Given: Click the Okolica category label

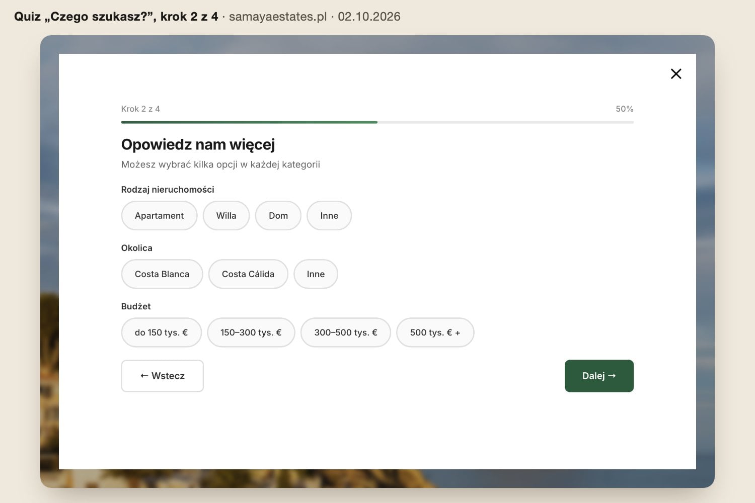Looking at the screenshot, I should click(137, 248).
